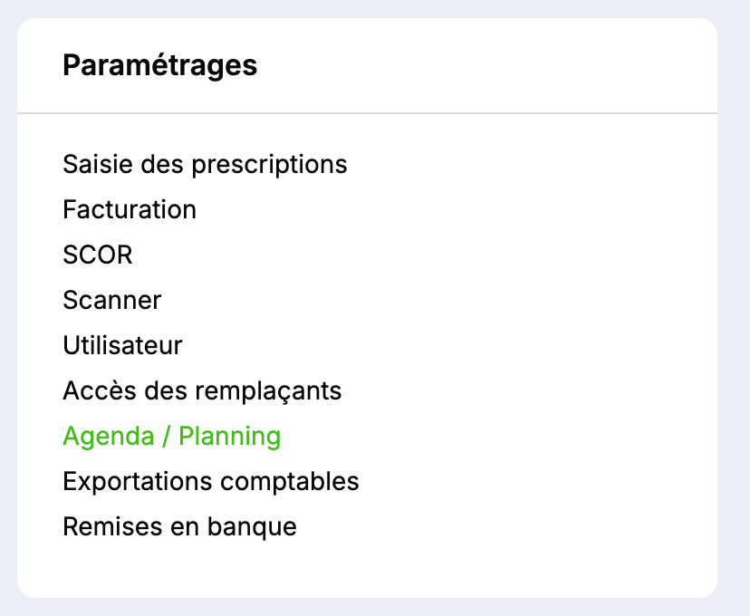Screen dimensions: 750x616
Task: Select Utilisateur in the settings list
Action: 122,346
